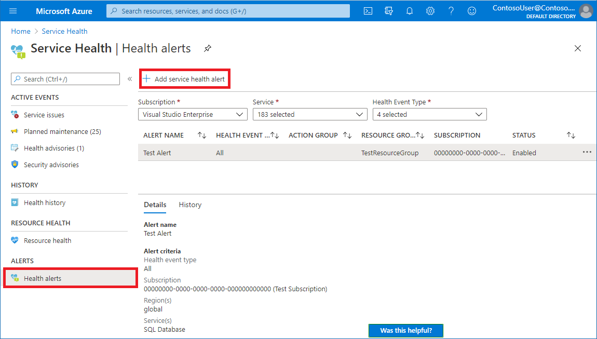Open the Cloud Shell icon
This screenshot has height=339, width=597.
(x=368, y=10)
